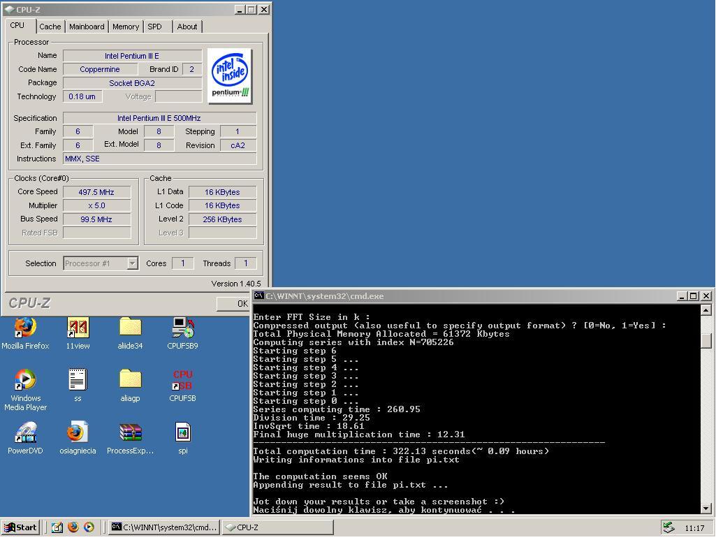Switch to the Mainboard tab

pos(87,27)
